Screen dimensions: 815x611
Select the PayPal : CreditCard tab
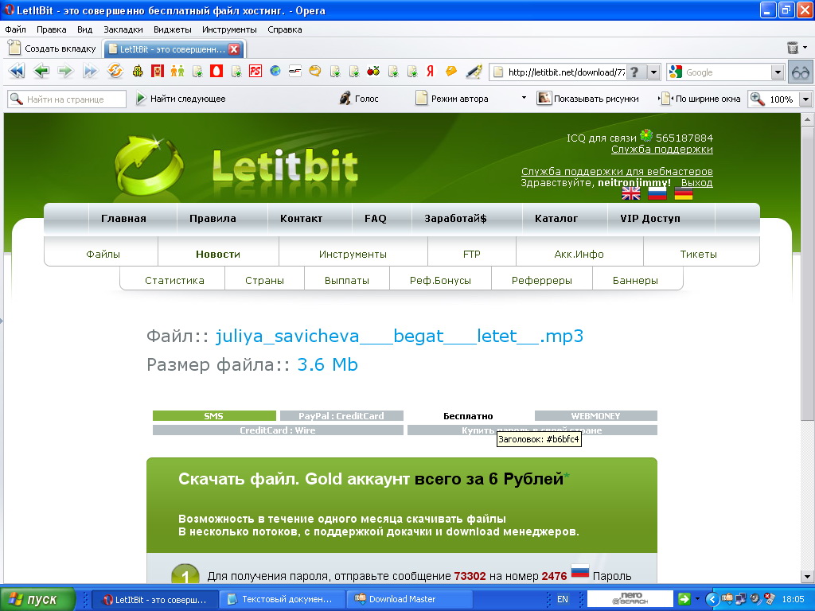pyautogui.click(x=341, y=415)
